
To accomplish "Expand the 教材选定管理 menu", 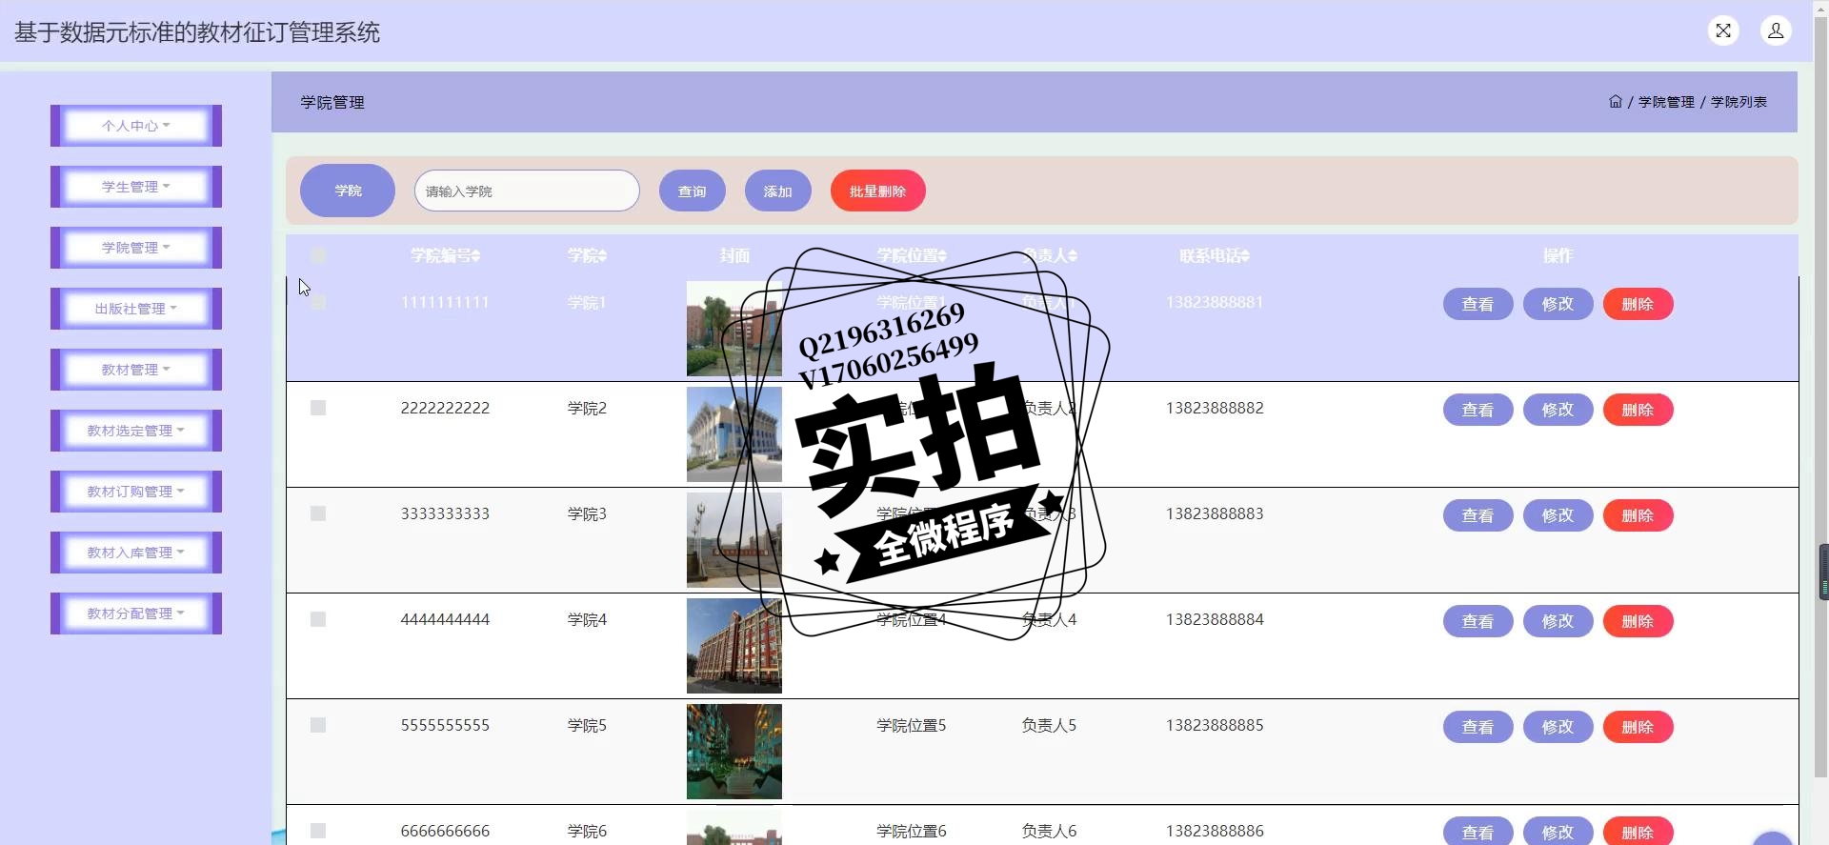I will click(x=136, y=431).
